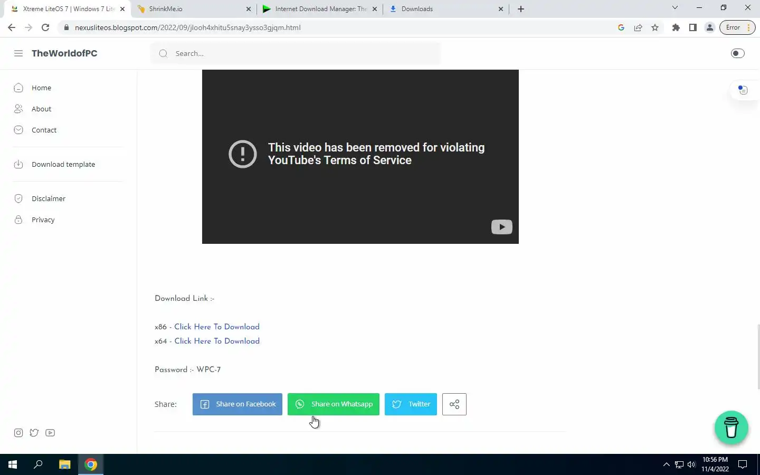Open the generic share options icon button
This screenshot has width=760, height=475.
tap(454, 404)
